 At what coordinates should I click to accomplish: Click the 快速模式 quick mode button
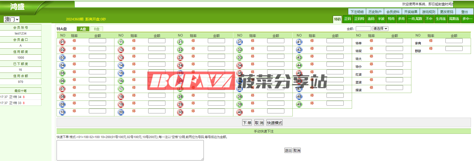coord(275,123)
